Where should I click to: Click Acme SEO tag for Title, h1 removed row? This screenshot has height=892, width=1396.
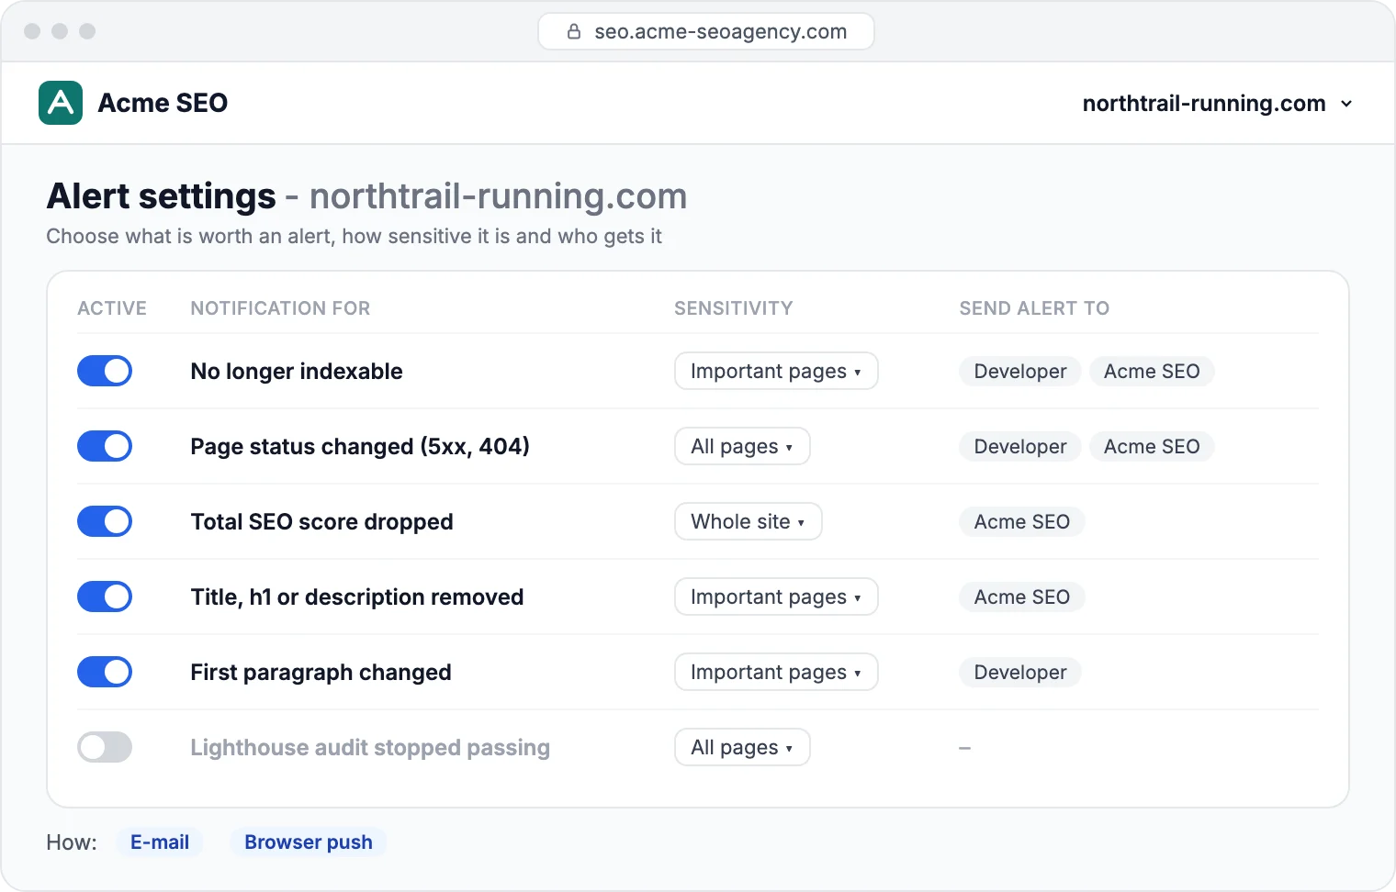[x=1022, y=597]
